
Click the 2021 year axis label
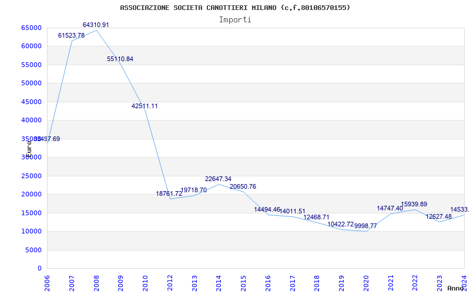point(391,283)
